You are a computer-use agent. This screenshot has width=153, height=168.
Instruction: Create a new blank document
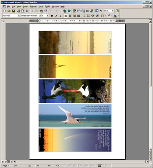pyautogui.click(x=5, y=11)
